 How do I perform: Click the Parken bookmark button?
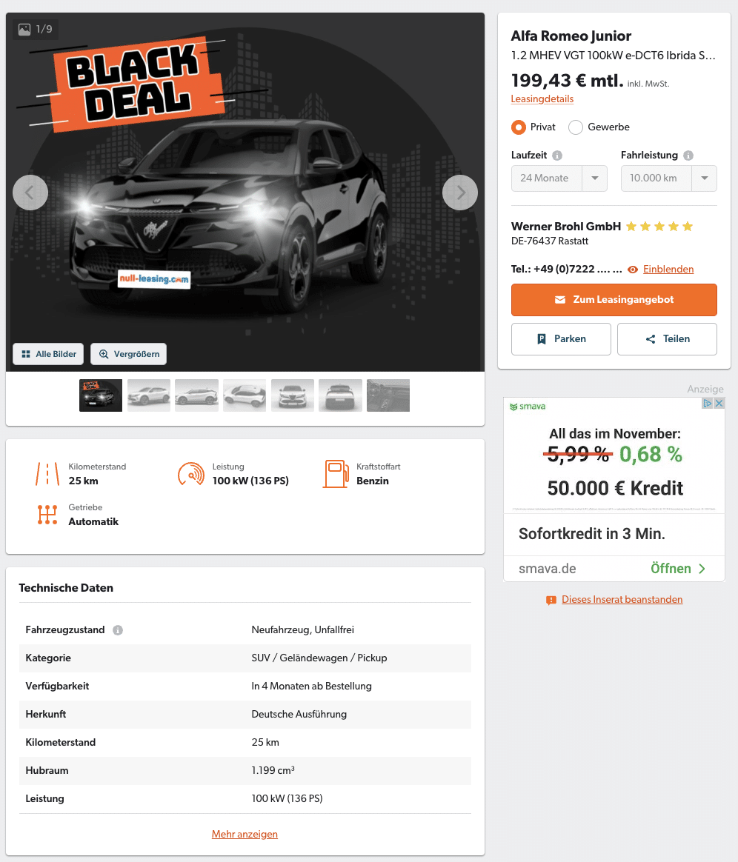tap(561, 339)
